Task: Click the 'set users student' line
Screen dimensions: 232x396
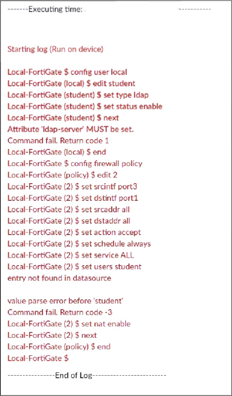Action: click(74, 266)
